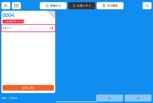Switch to the 準備中 :0 tab

(x=53, y=6)
